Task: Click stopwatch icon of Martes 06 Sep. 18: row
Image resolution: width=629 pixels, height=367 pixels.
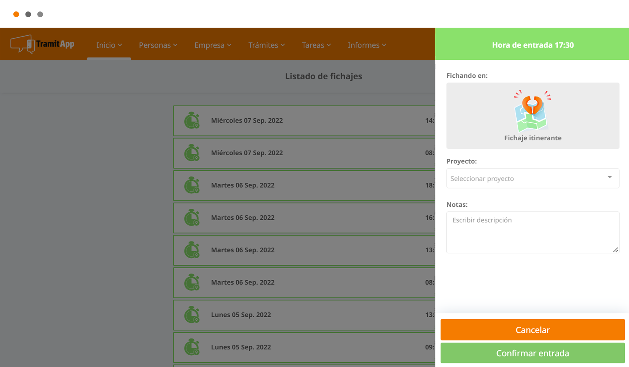Action: click(192, 185)
